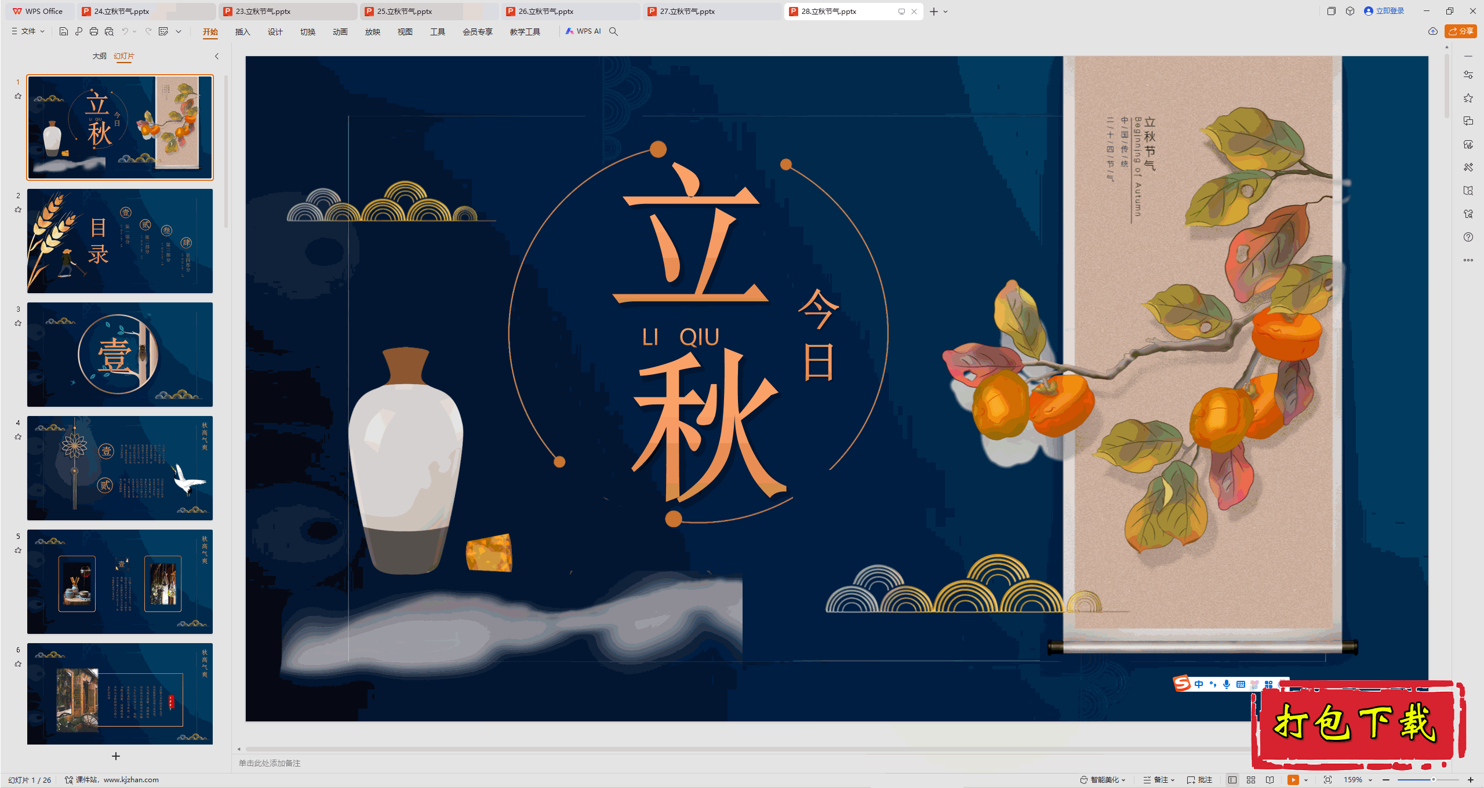Expand the quick access toolbar customize arrow
Viewport: 1484px width, 788px height.
pos(179,31)
